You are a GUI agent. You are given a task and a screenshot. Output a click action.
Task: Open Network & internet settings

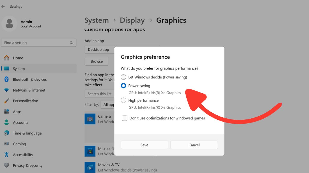click(29, 90)
